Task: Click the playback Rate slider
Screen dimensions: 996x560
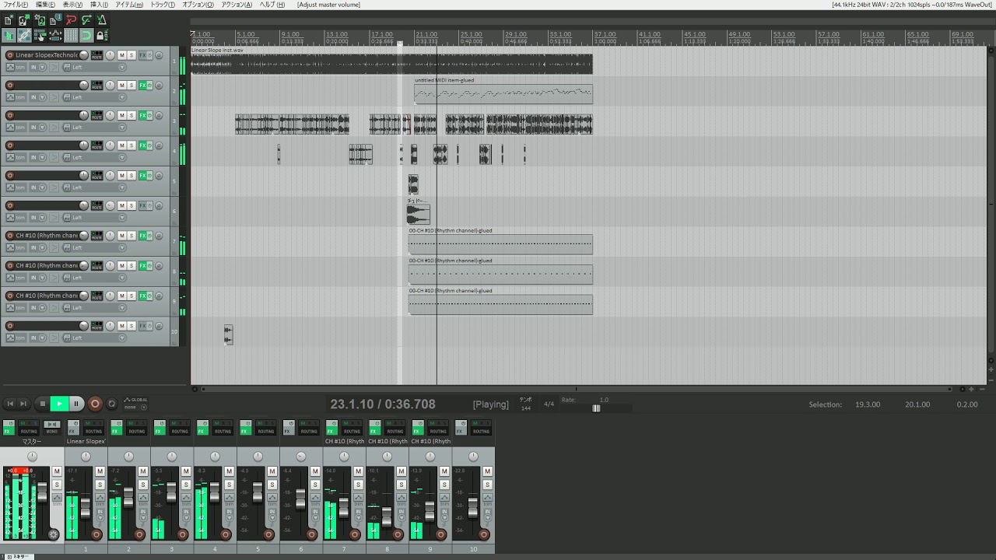Action: click(596, 408)
